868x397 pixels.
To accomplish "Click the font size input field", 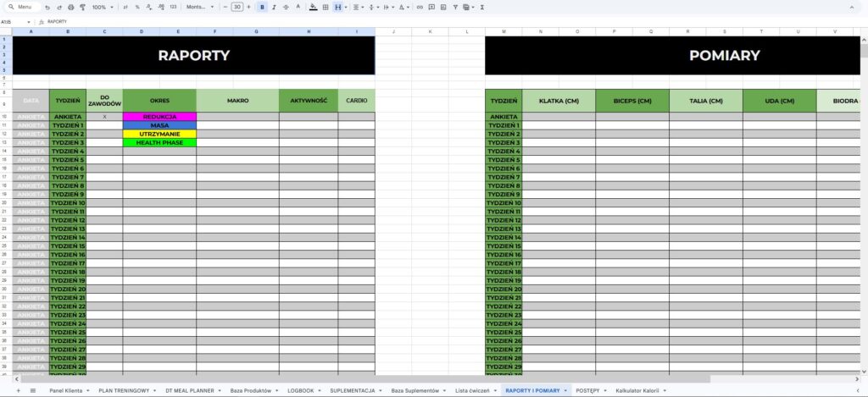I will pyautogui.click(x=237, y=7).
